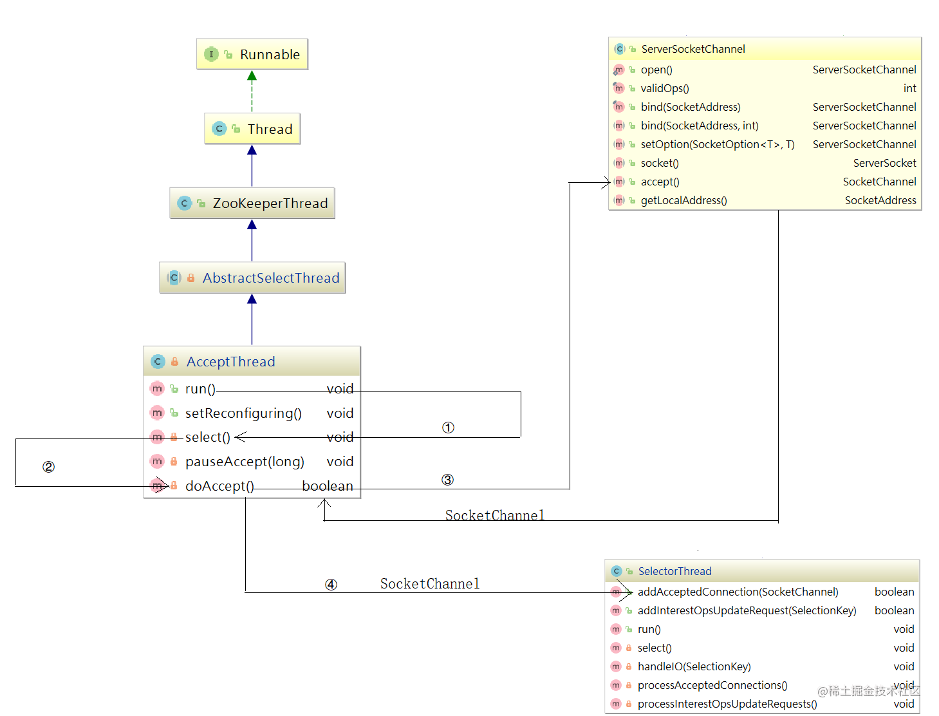The image size is (939, 716).
Task: Click the pauseAccept(long) method row
Action: (x=252, y=461)
